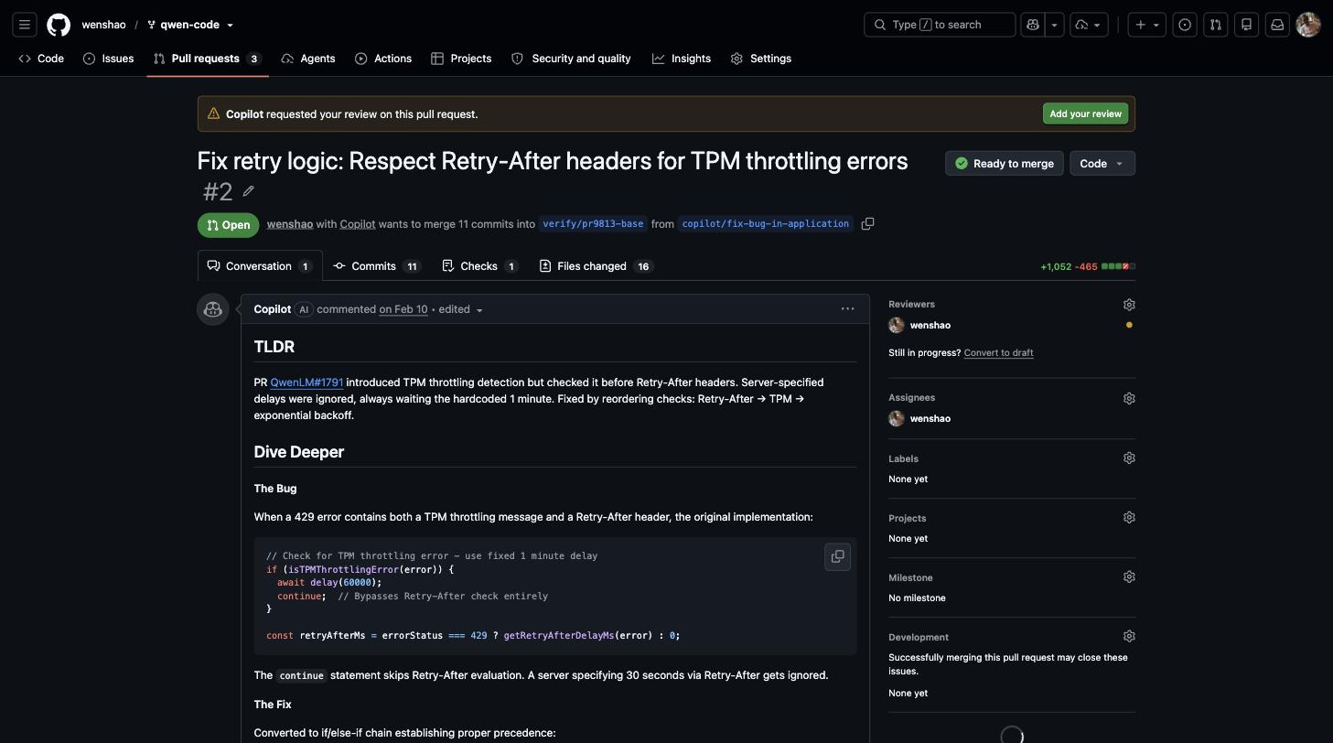Screen dimensions: 1333x743
Task: Click the Ready to merge status button
Action: click(x=1005, y=164)
